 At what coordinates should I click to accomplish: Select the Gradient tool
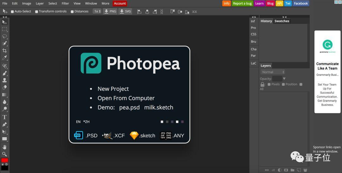point(4,95)
